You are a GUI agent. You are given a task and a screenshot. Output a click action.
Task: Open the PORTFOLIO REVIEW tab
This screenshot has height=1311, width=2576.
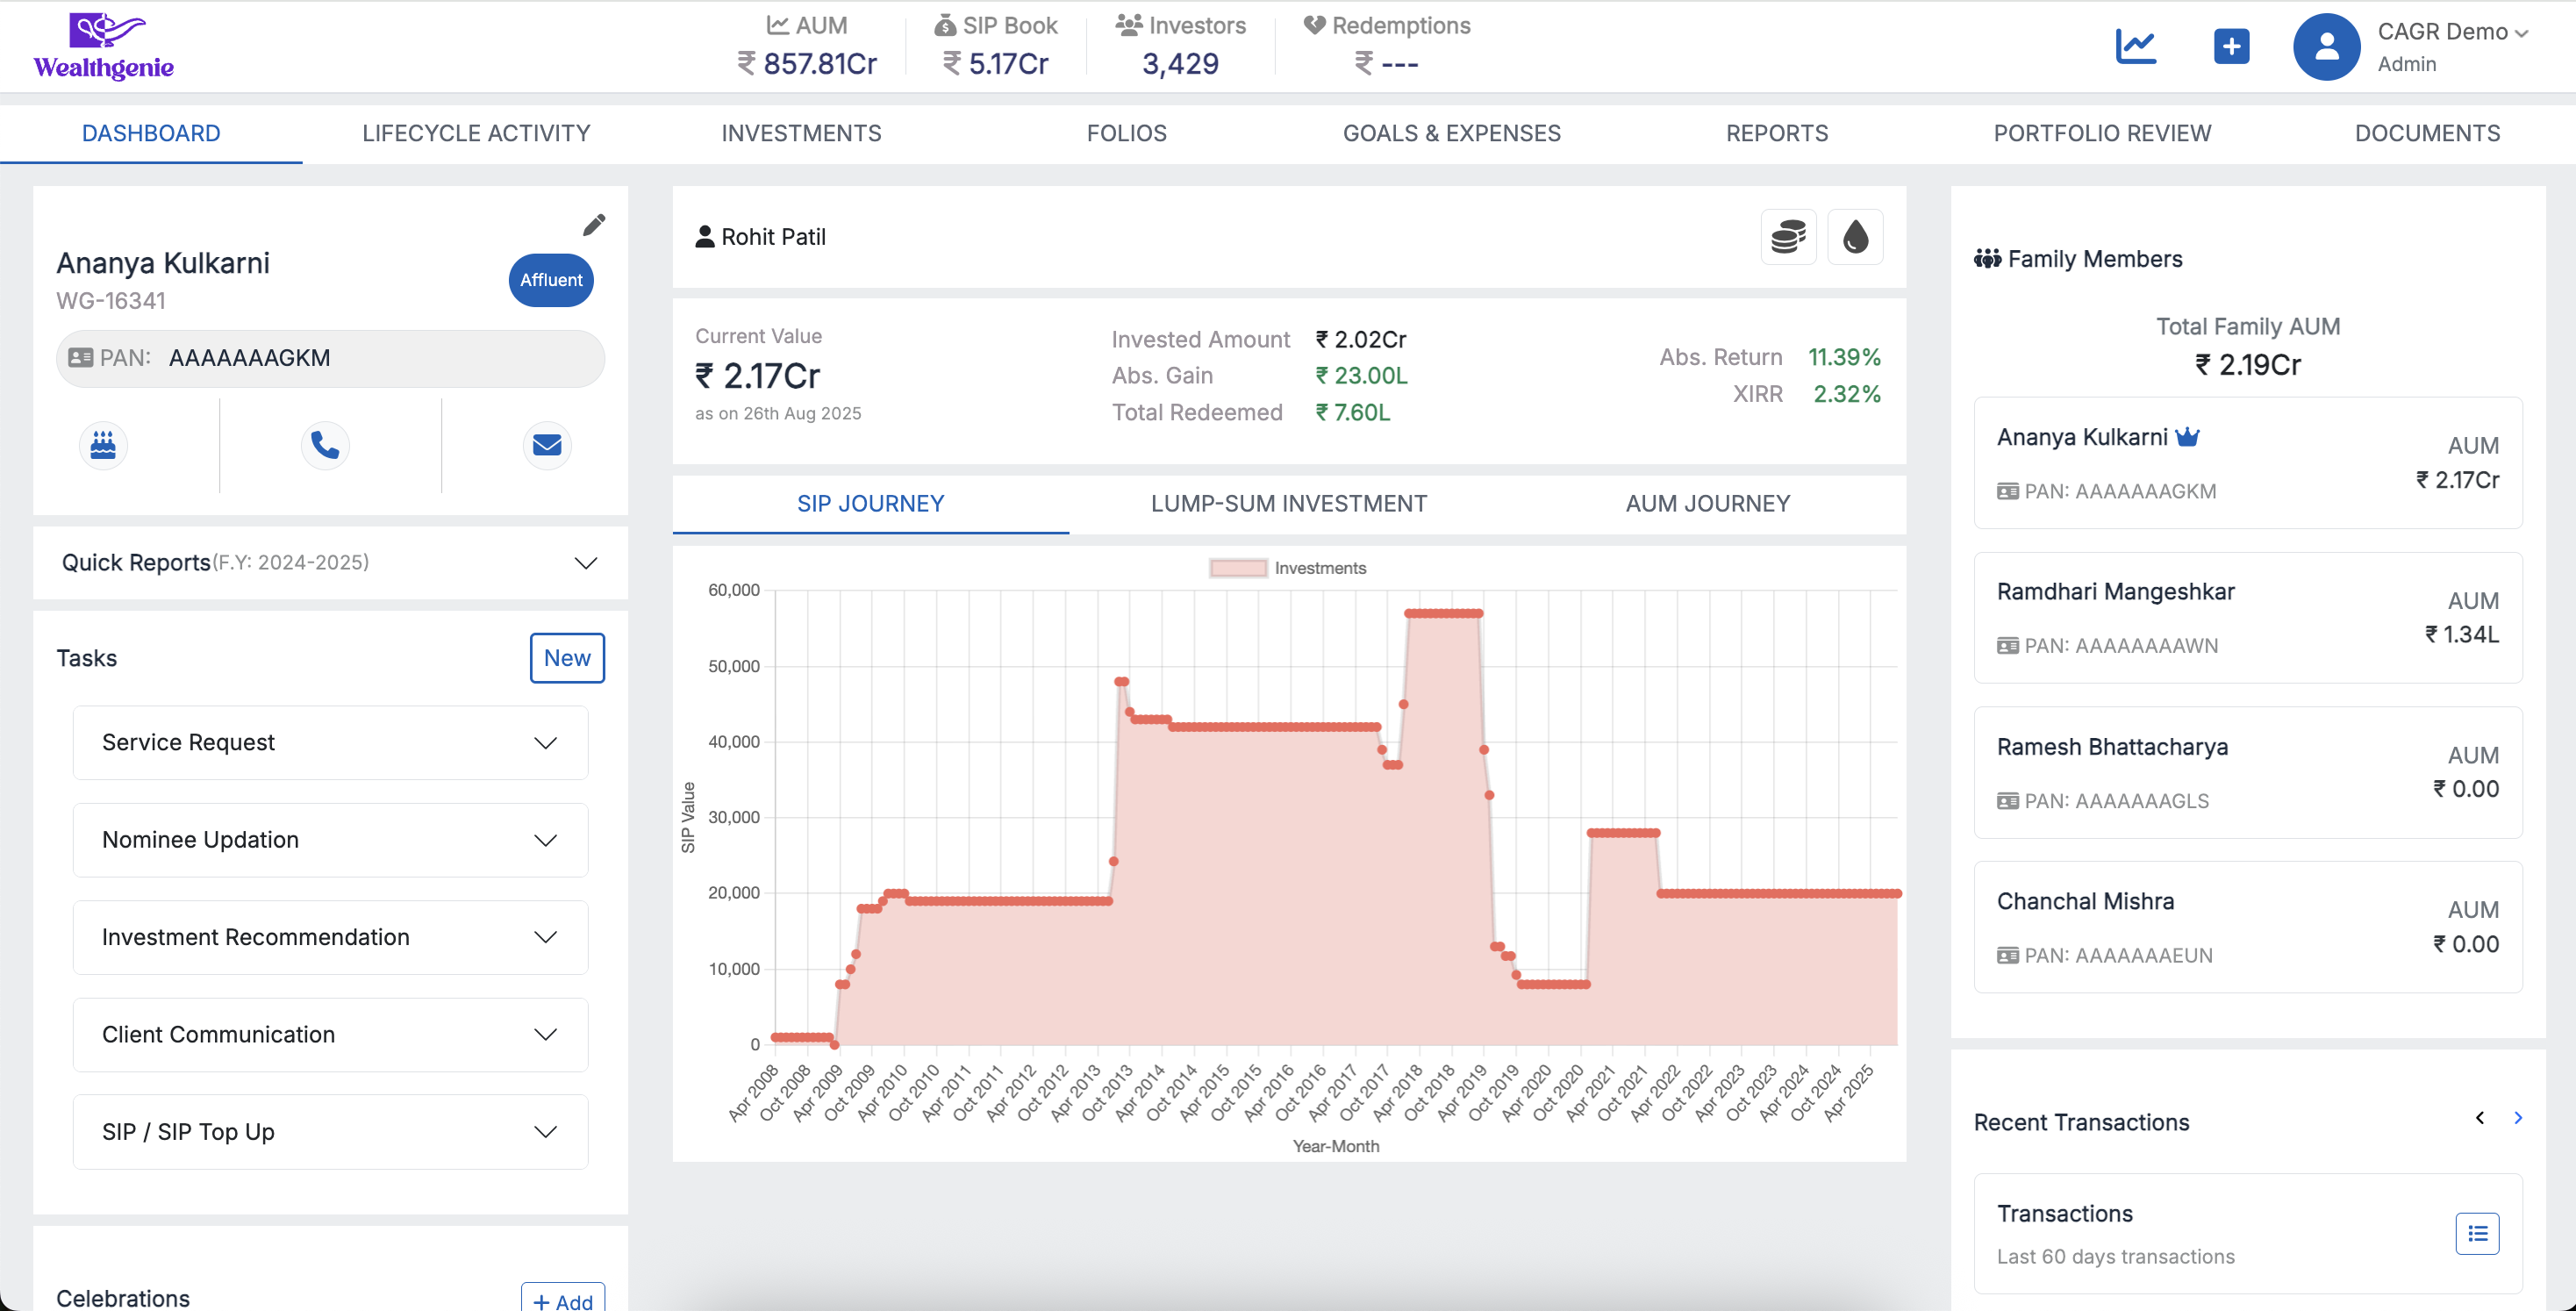(2102, 133)
